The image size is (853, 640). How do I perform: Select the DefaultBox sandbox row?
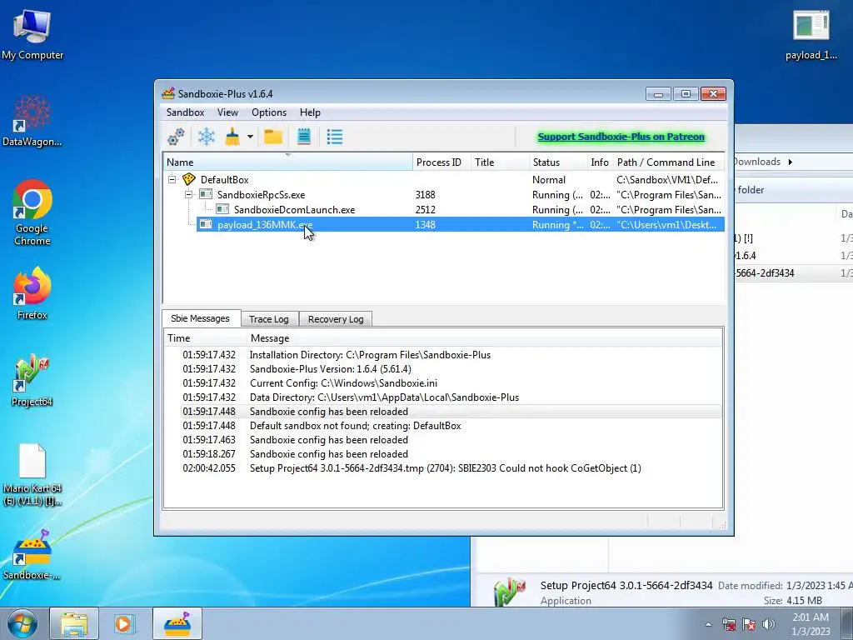pyautogui.click(x=443, y=180)
